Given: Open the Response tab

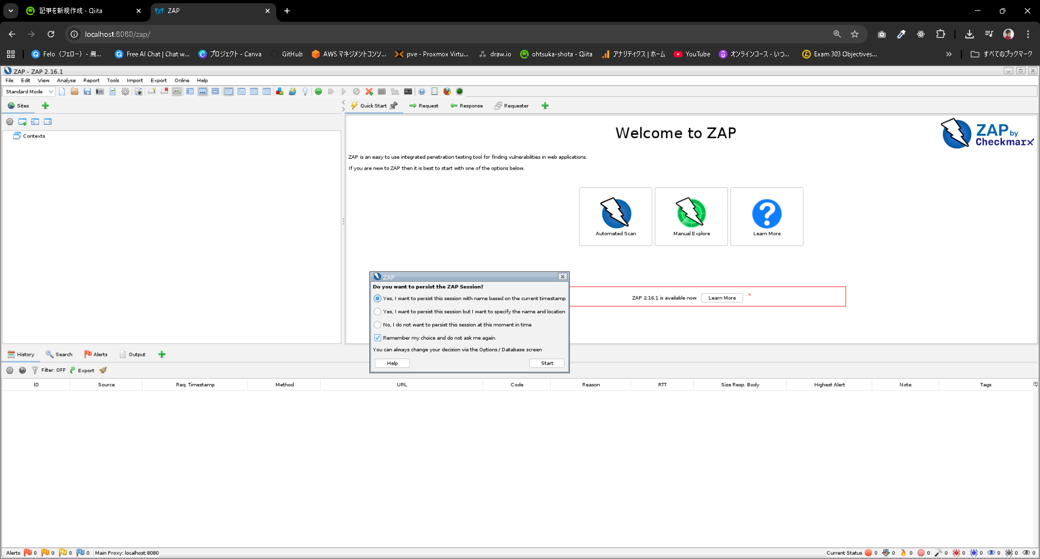Looking at the screenshot, I should pos(466,106).
